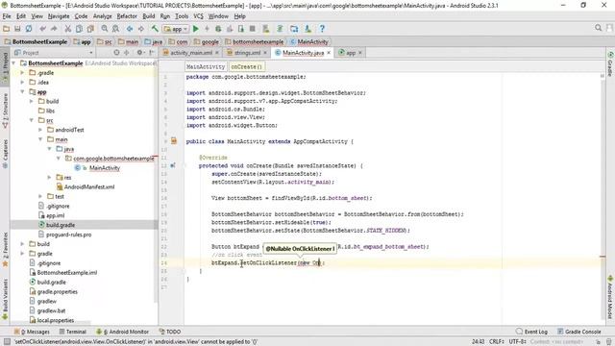Click the Open folder toolbar icon

pyautogui.click(x=7, y=29)
